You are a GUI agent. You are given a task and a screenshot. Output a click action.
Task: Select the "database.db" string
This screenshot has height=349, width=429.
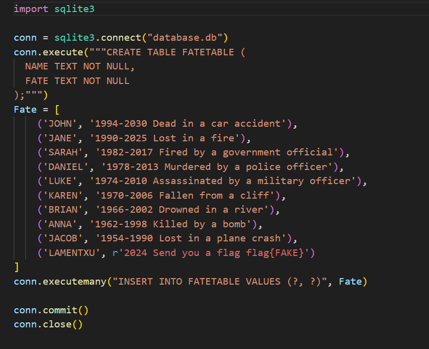tap(185, 38)
